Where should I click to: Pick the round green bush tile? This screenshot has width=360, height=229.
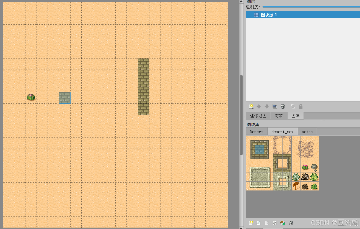pyautogui.click(x=314, y=186)
